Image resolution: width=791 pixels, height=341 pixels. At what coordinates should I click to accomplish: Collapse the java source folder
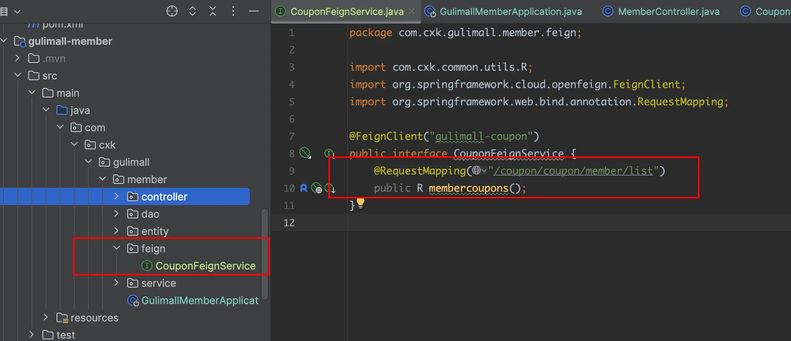tap(46, 110)
